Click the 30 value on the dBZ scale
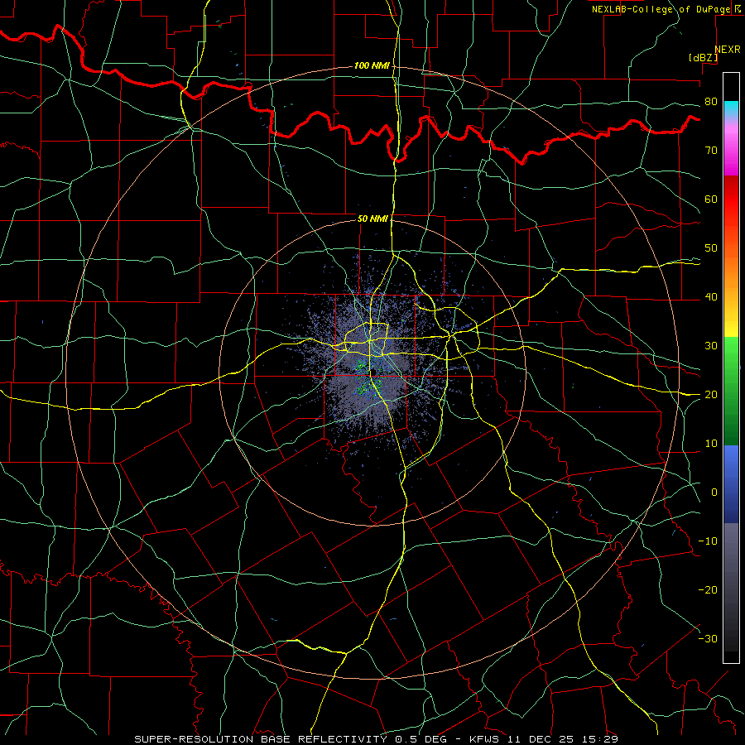 pos(711,346)
